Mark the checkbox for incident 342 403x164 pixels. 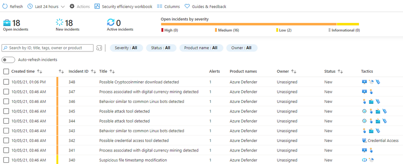6,140
